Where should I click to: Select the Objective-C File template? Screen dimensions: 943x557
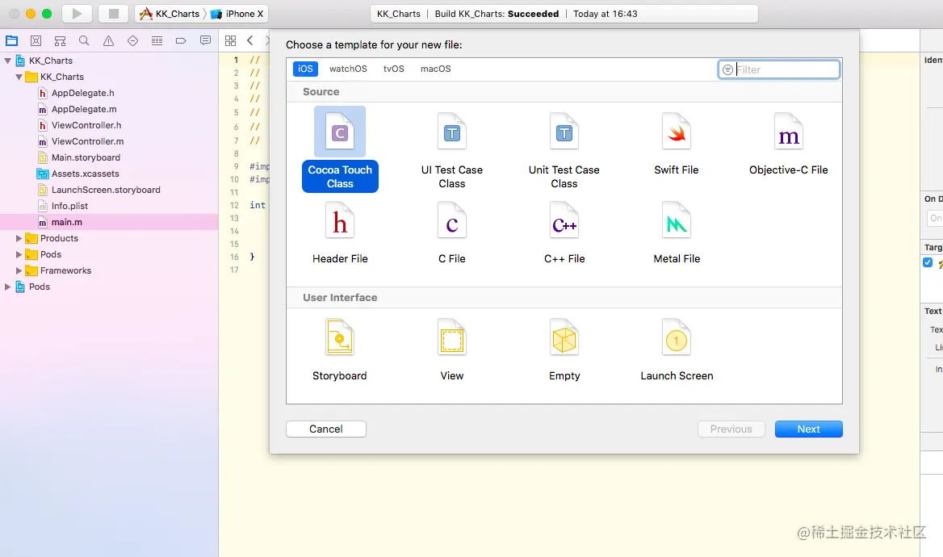788,145
